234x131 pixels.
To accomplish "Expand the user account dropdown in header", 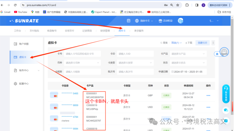I will (x=214, y=21).
